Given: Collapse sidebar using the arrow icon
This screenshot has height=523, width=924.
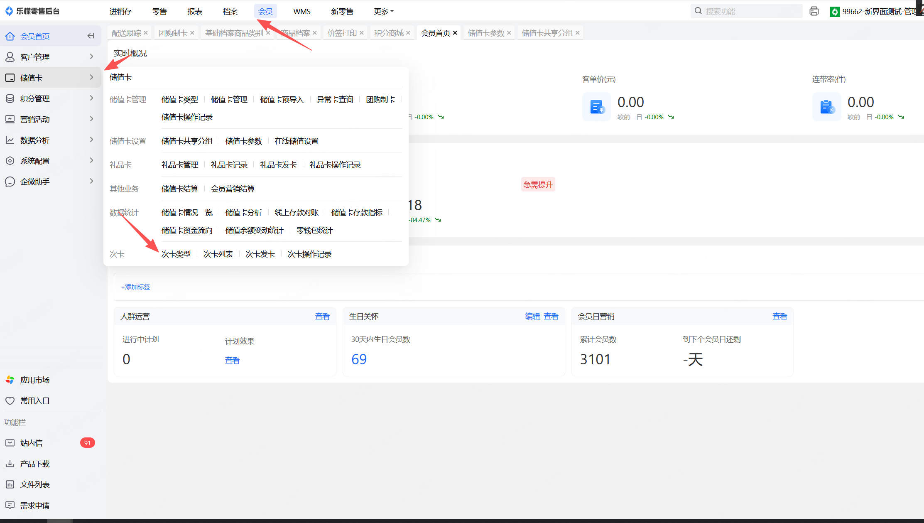Looking at the screenshot, I should 91,36.
